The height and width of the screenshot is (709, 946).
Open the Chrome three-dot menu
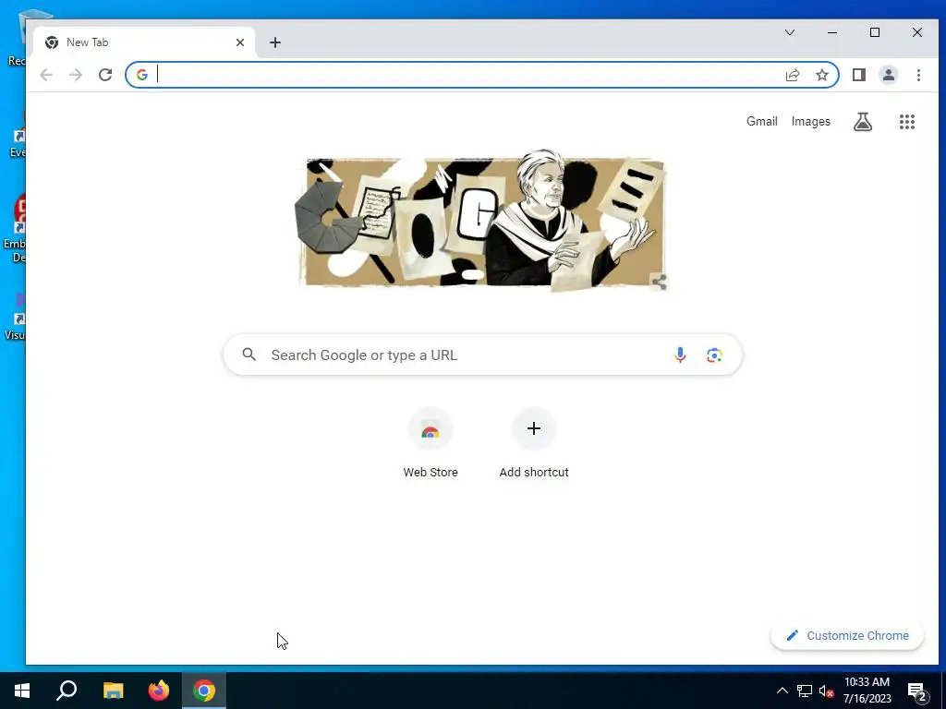click(x=918, y=75)
